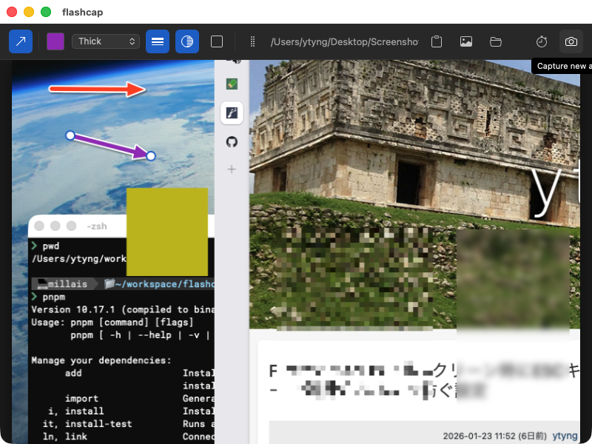Toggle the horizontal lines tool button
This screenshot has width=592, height=444.
point(158,41)
